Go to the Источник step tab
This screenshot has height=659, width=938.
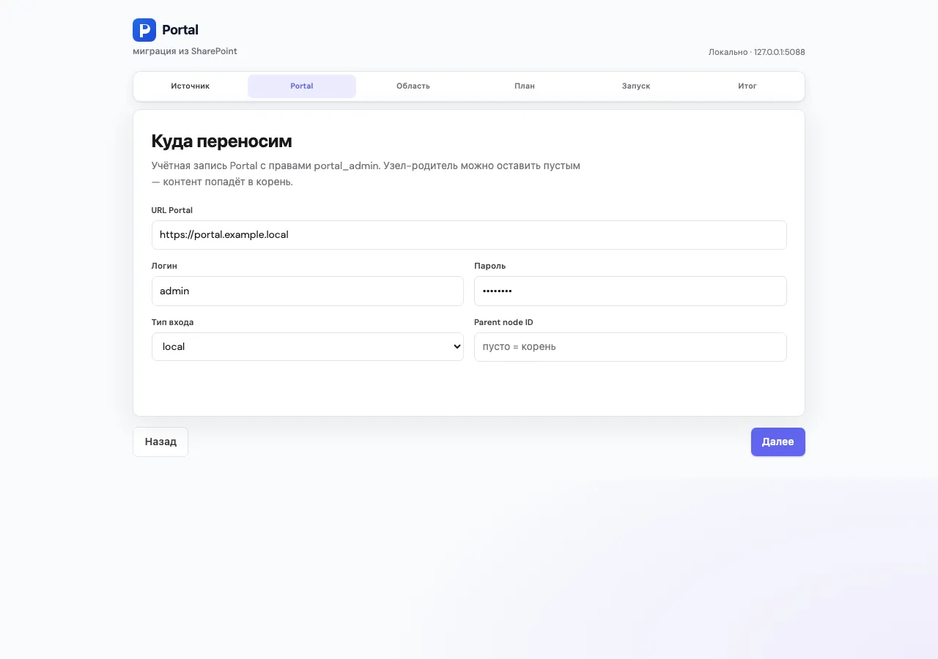[191, 86]
